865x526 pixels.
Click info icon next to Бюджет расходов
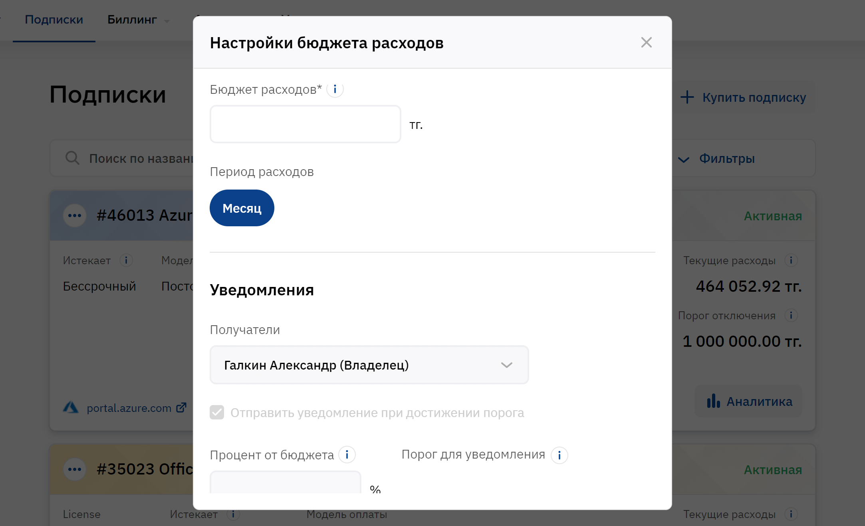(x=335, y=89)
